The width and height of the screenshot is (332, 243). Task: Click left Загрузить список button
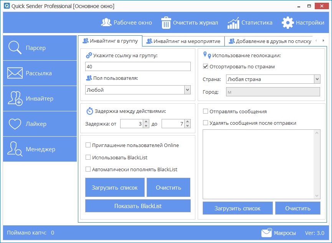point(115,187)
